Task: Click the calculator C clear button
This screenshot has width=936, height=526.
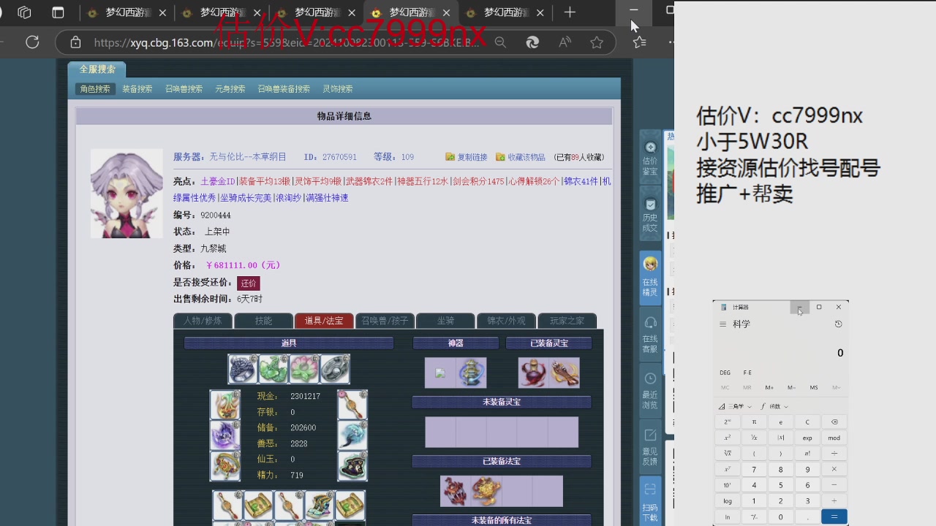Action: point(807,422)
